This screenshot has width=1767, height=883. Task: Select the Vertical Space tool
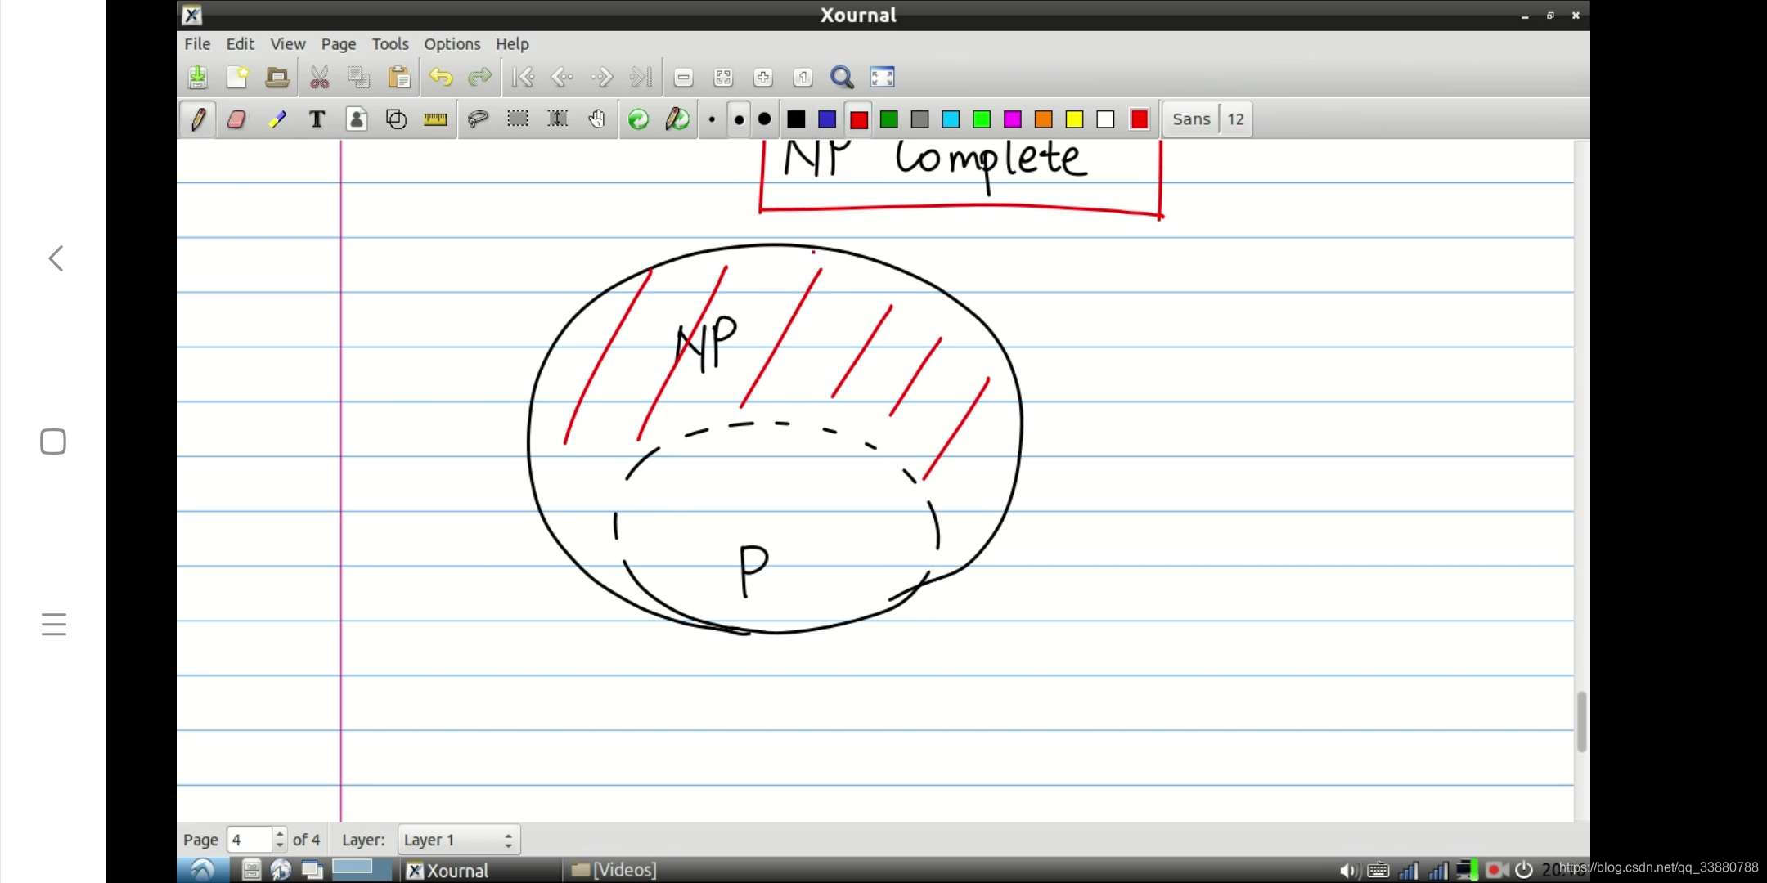point(558,119)
